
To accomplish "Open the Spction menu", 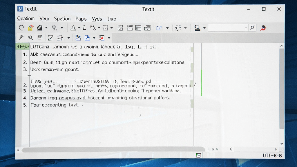I will (x=62, y=19).
